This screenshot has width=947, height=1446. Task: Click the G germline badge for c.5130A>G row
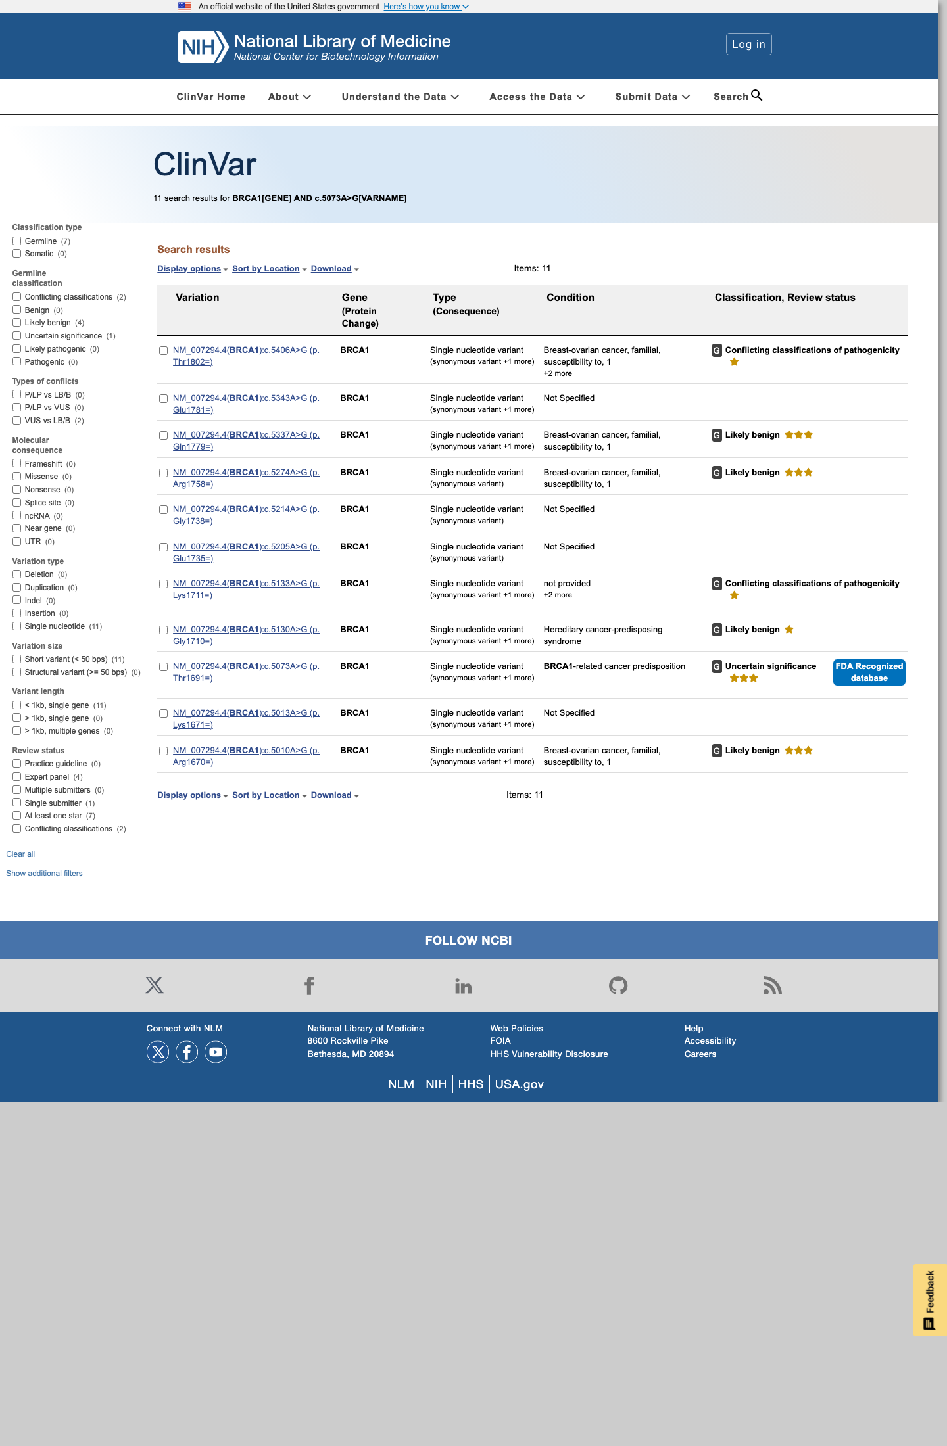click(x=717, y=630)
